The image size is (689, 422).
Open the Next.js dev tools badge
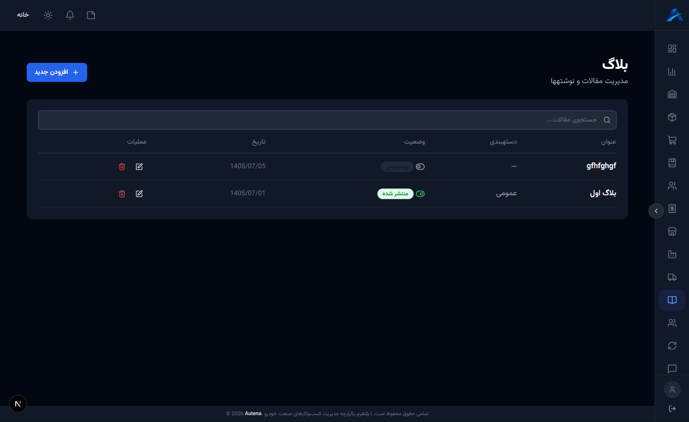pos(18,404)
